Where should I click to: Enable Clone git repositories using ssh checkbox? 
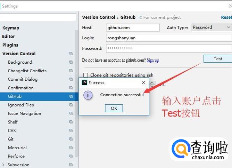(86, 75)
